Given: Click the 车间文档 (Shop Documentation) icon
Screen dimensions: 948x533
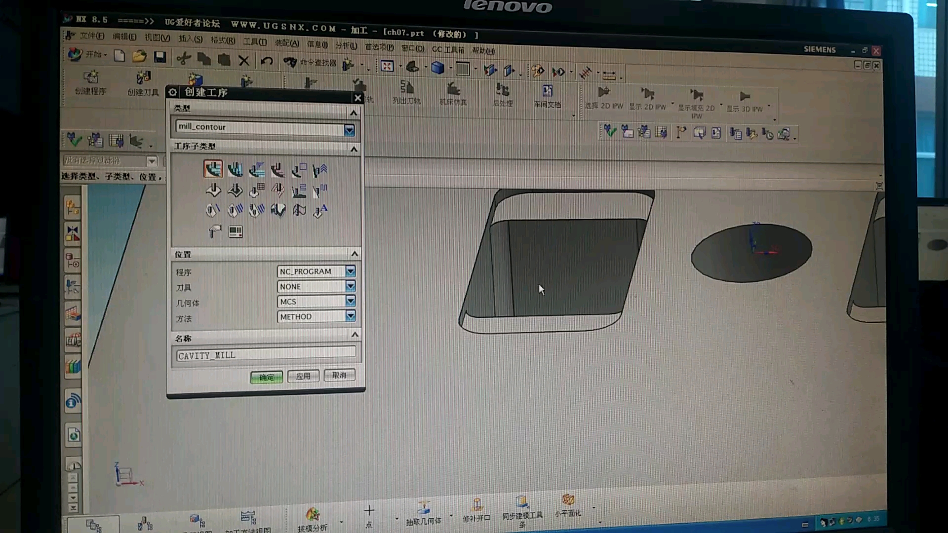Looking at the screenshot, I should [547, 96].
